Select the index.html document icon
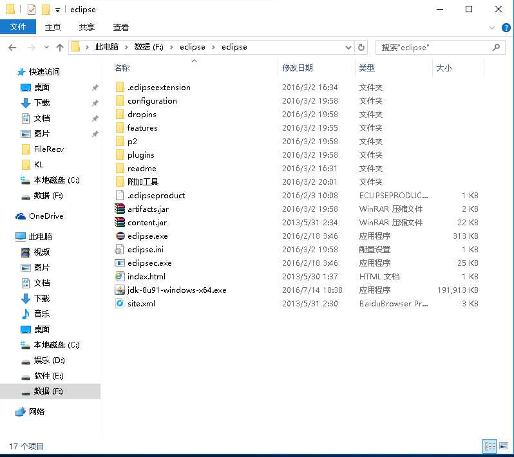The height and width of the screenshot is (457, 514). click(x=120, y=277)
